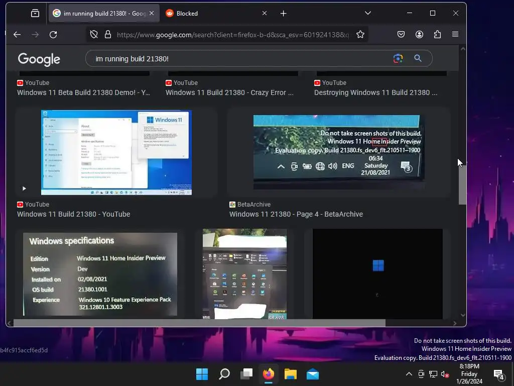Click the Firefox taskbar icon
Viewport: 514px width, 386px height.
point(269,374)
